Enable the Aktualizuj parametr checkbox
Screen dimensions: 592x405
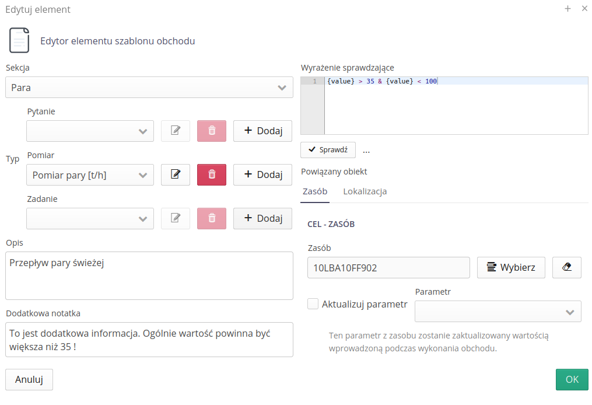[x=313, y=304]
